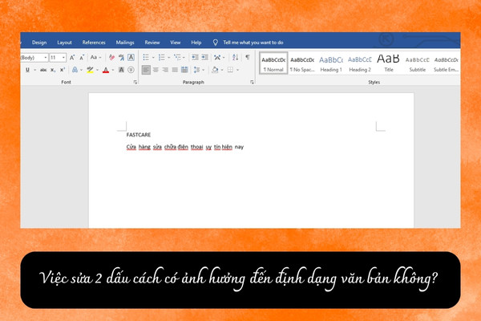Select Align Left paragraph alignment
Image resolution: width=481 pixels, height=321 pixels.
click(146, 70)
